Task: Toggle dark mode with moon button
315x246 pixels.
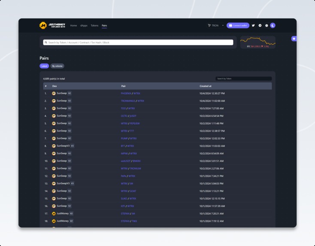Action: coord(273,25)
